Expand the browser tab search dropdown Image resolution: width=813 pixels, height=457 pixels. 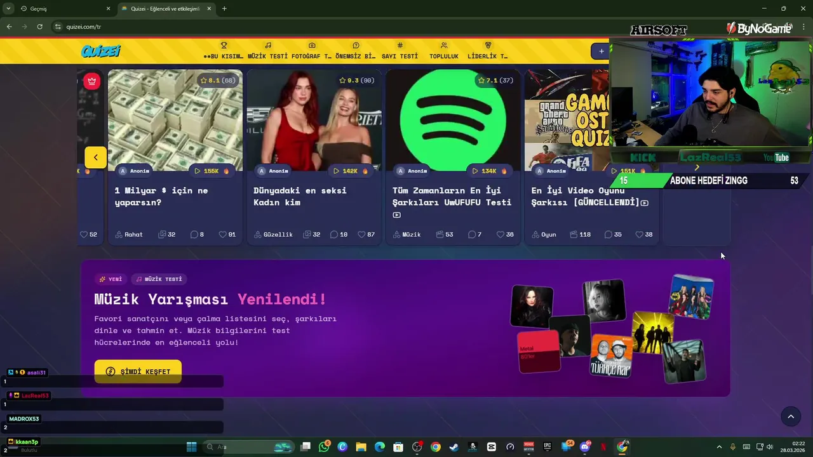8,8
